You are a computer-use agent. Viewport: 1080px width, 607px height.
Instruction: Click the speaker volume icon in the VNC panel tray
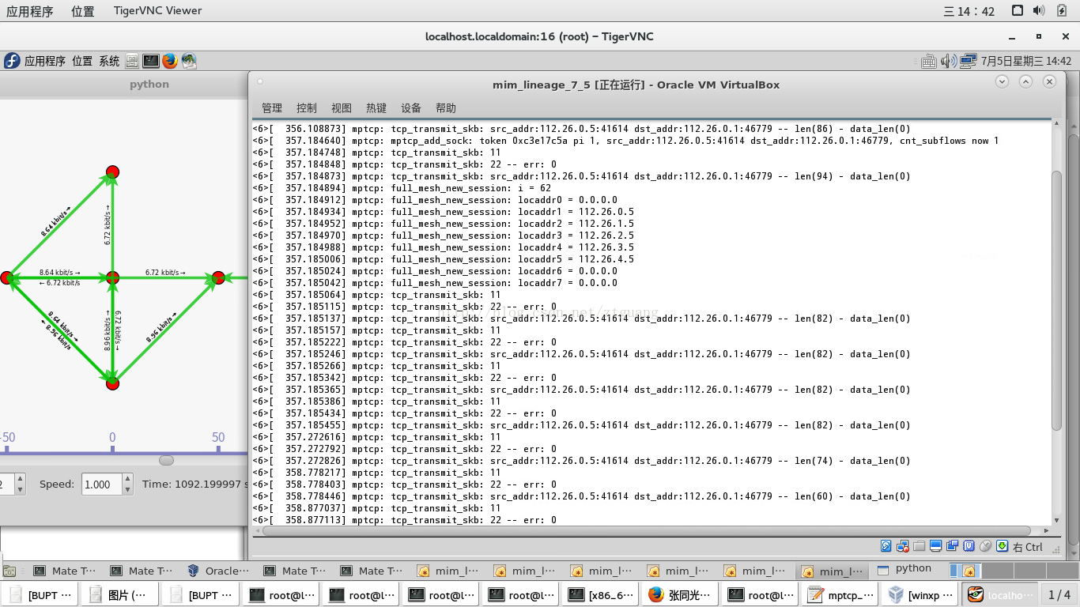point(949,61)
